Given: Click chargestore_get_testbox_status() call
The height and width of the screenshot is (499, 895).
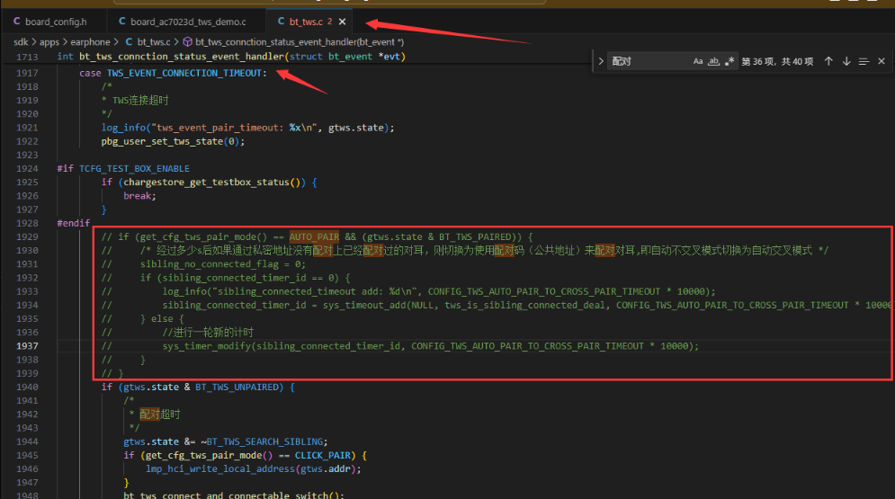Looking at the screenshot, I should [211, 183].
